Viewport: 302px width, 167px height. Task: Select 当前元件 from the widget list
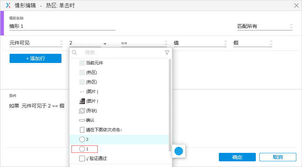click(x=119, y=63)
